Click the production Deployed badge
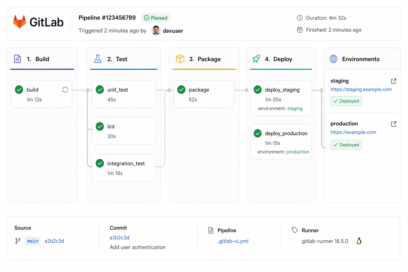Image resolution: width=408 pixels, height=272 pixels. (346, 145)
